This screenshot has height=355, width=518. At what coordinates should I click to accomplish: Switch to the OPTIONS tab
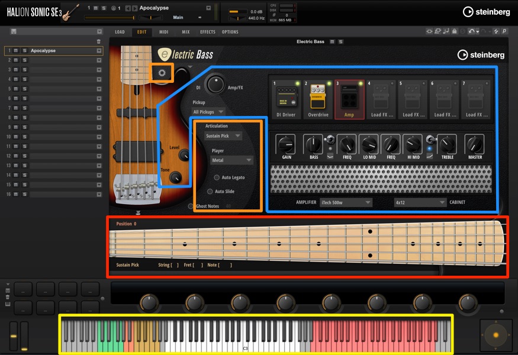230,32
